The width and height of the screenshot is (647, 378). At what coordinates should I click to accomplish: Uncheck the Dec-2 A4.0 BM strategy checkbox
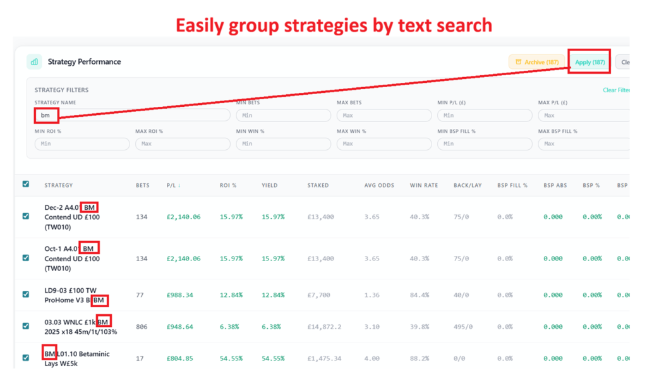point(26,216)
